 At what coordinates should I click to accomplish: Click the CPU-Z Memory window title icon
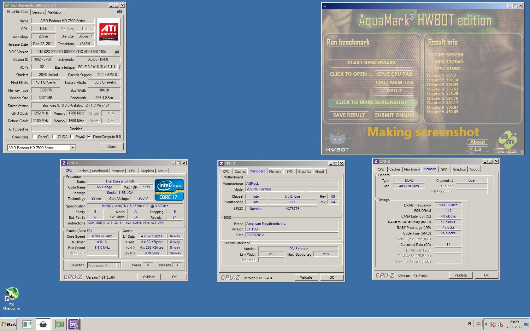coord(376,161)
